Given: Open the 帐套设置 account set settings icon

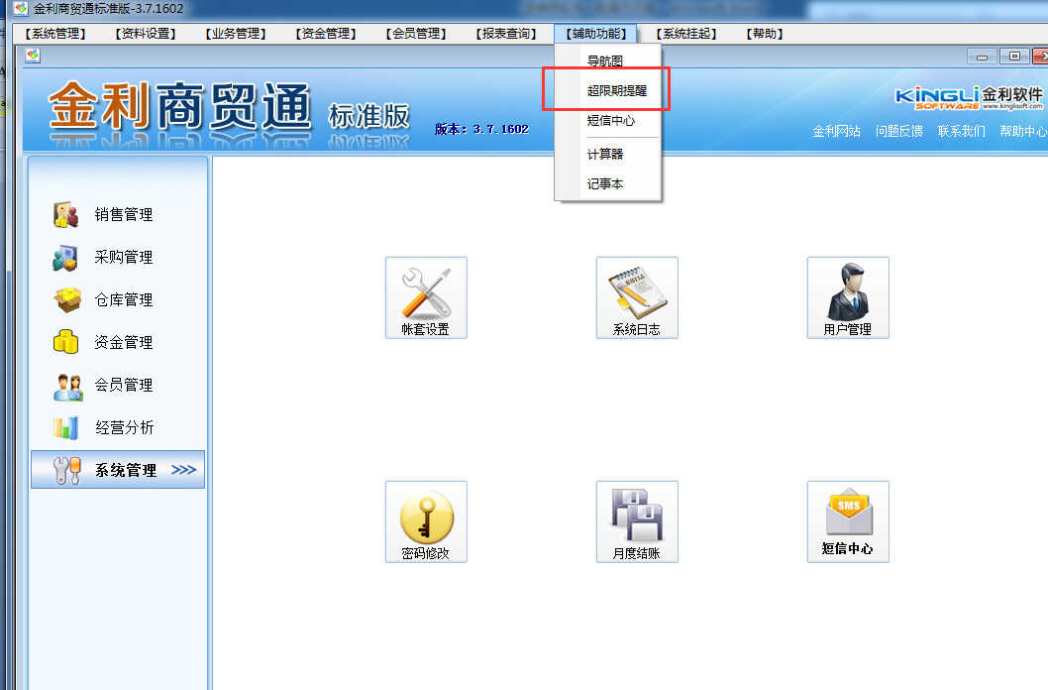Looking at the screenshot, I should [426, 297].
